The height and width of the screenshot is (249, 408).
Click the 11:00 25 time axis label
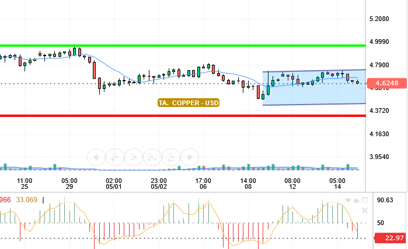[25, 184]
